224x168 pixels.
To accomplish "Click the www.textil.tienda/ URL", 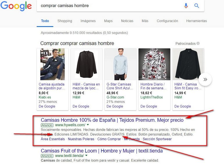I will pyautogui.click(x=70, y=156).
